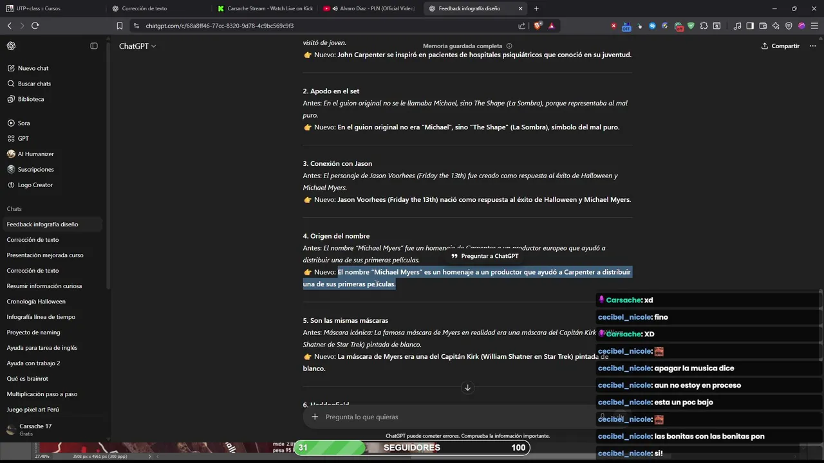Screen dimensions: 824x463
Task: Open the Leo AI sparkle icon
Action: 776,26
